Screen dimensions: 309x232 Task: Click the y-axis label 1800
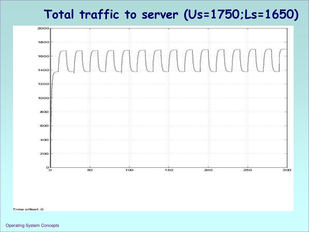43,42
